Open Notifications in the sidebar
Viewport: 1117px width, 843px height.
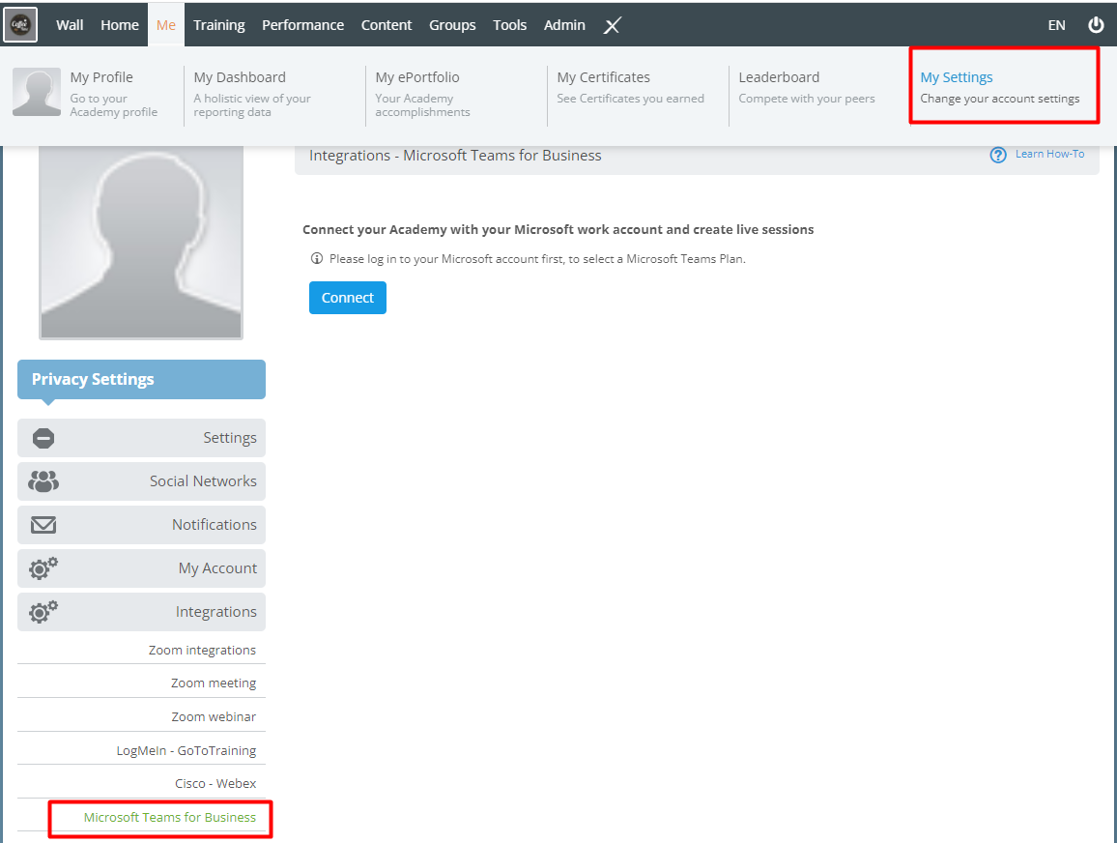pyautogui.click(x=141, y=525)
